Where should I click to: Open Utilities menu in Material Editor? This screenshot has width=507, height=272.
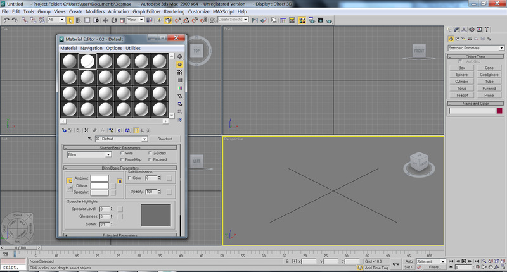(133, 48)
